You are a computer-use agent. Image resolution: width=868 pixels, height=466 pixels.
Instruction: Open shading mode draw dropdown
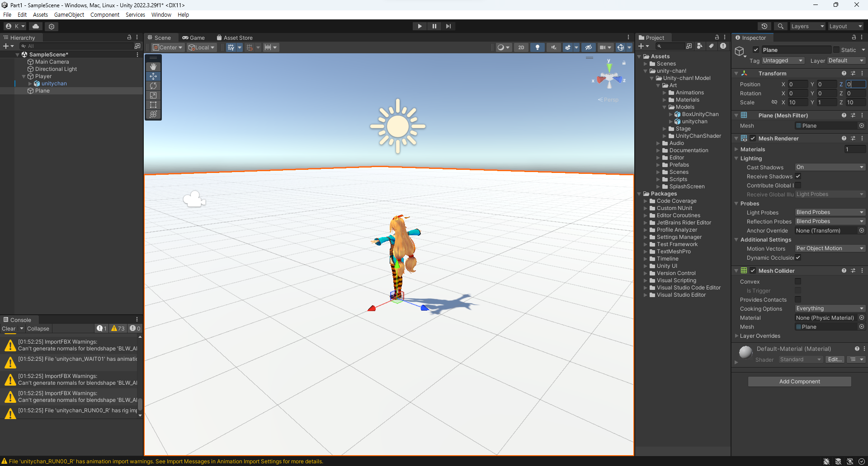coord(503,47)
